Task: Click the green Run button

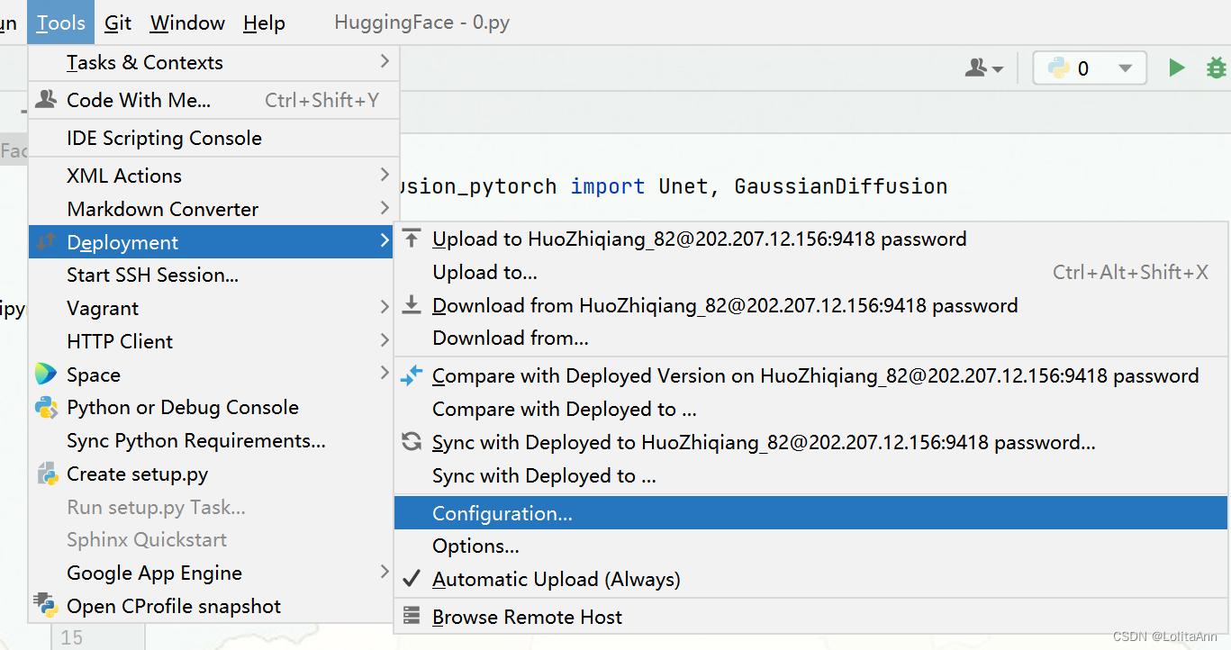Action: [1176, 68]
